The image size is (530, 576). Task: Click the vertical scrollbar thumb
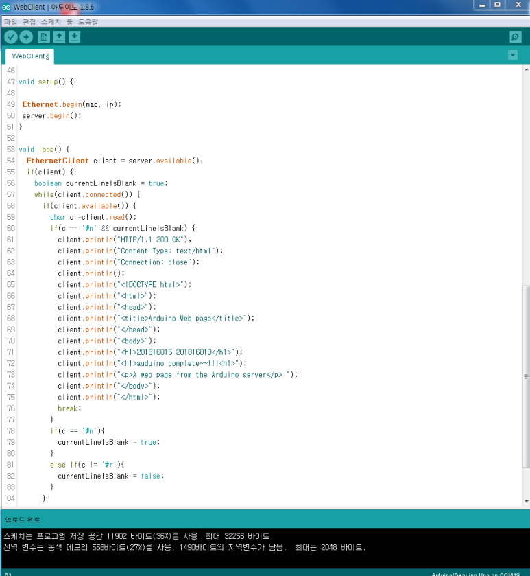coord(526,376)
